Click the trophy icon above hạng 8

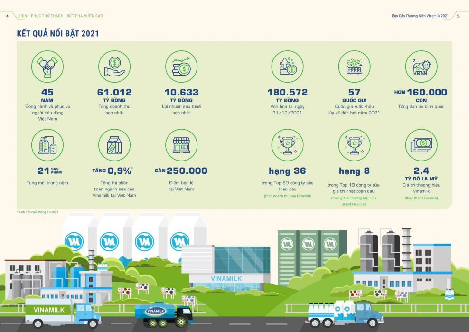(354, 145)
